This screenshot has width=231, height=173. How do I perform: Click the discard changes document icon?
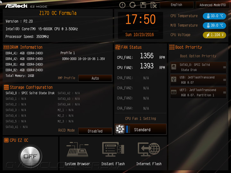point(153,5)
